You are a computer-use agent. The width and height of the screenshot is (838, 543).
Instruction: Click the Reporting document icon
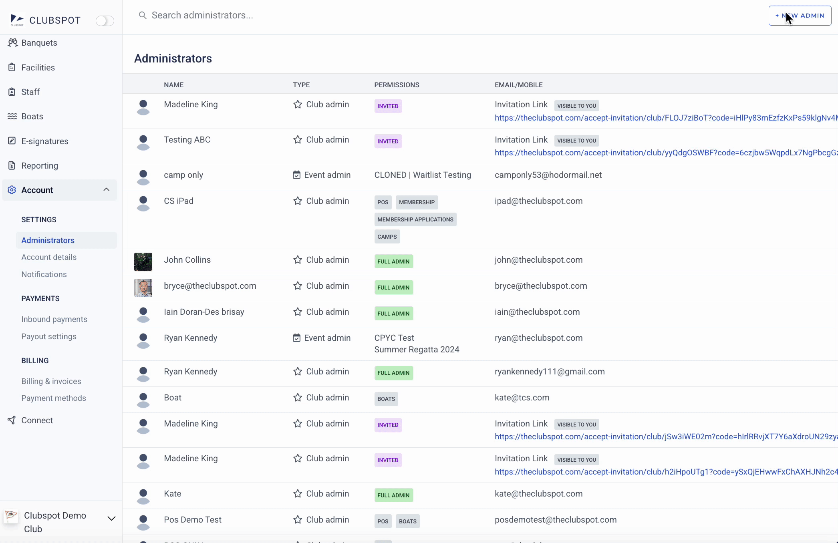(x=12, y=165)
